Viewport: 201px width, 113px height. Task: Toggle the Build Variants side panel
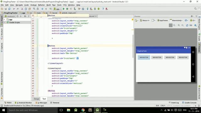2,78
